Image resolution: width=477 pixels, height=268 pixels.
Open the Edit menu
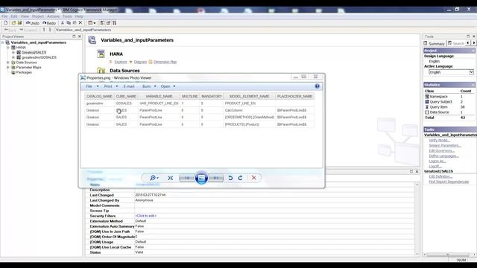(x=14, y=16)
